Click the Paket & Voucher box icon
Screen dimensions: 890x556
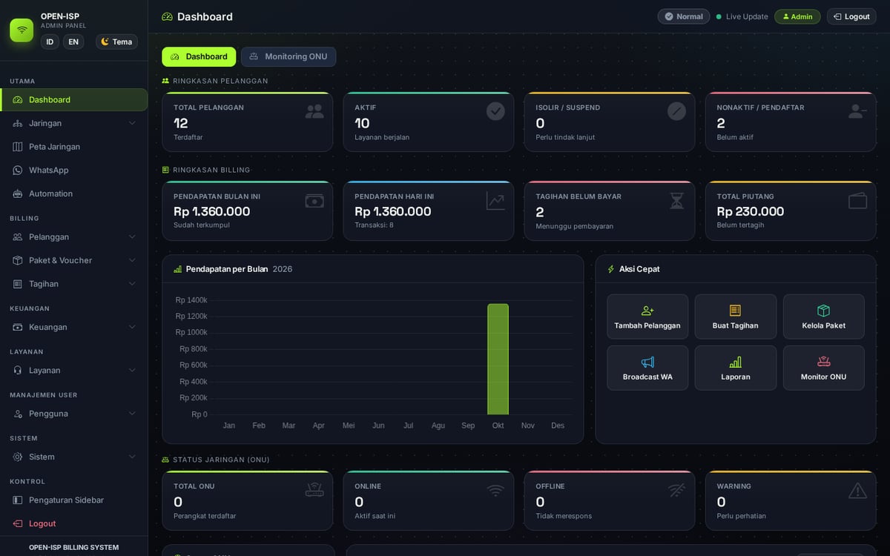coord(18,260)
